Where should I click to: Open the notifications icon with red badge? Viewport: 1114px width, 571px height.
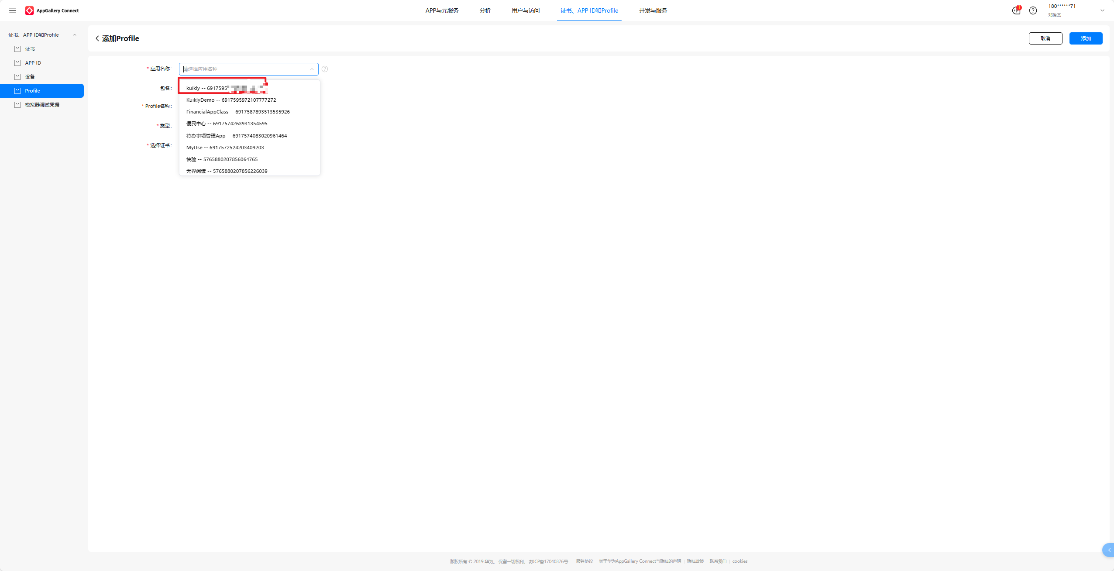1016,10
